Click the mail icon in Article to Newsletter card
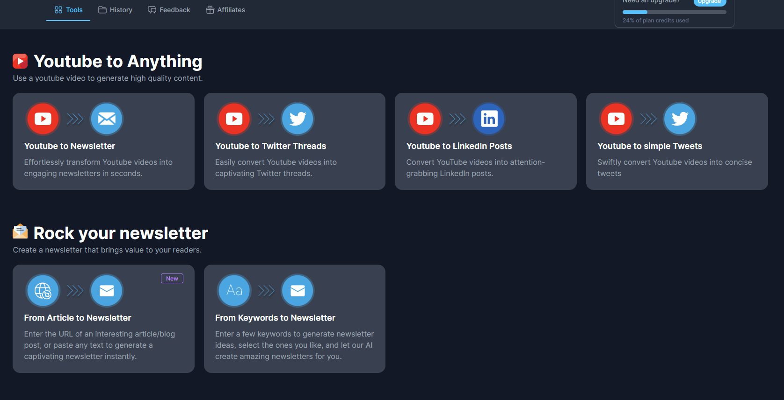The width and height of the screenshot is (784, 400). coord(107,291)
